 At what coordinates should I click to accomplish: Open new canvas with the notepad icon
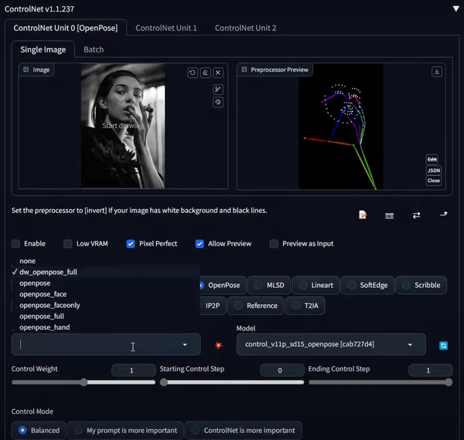coord(363,215)
